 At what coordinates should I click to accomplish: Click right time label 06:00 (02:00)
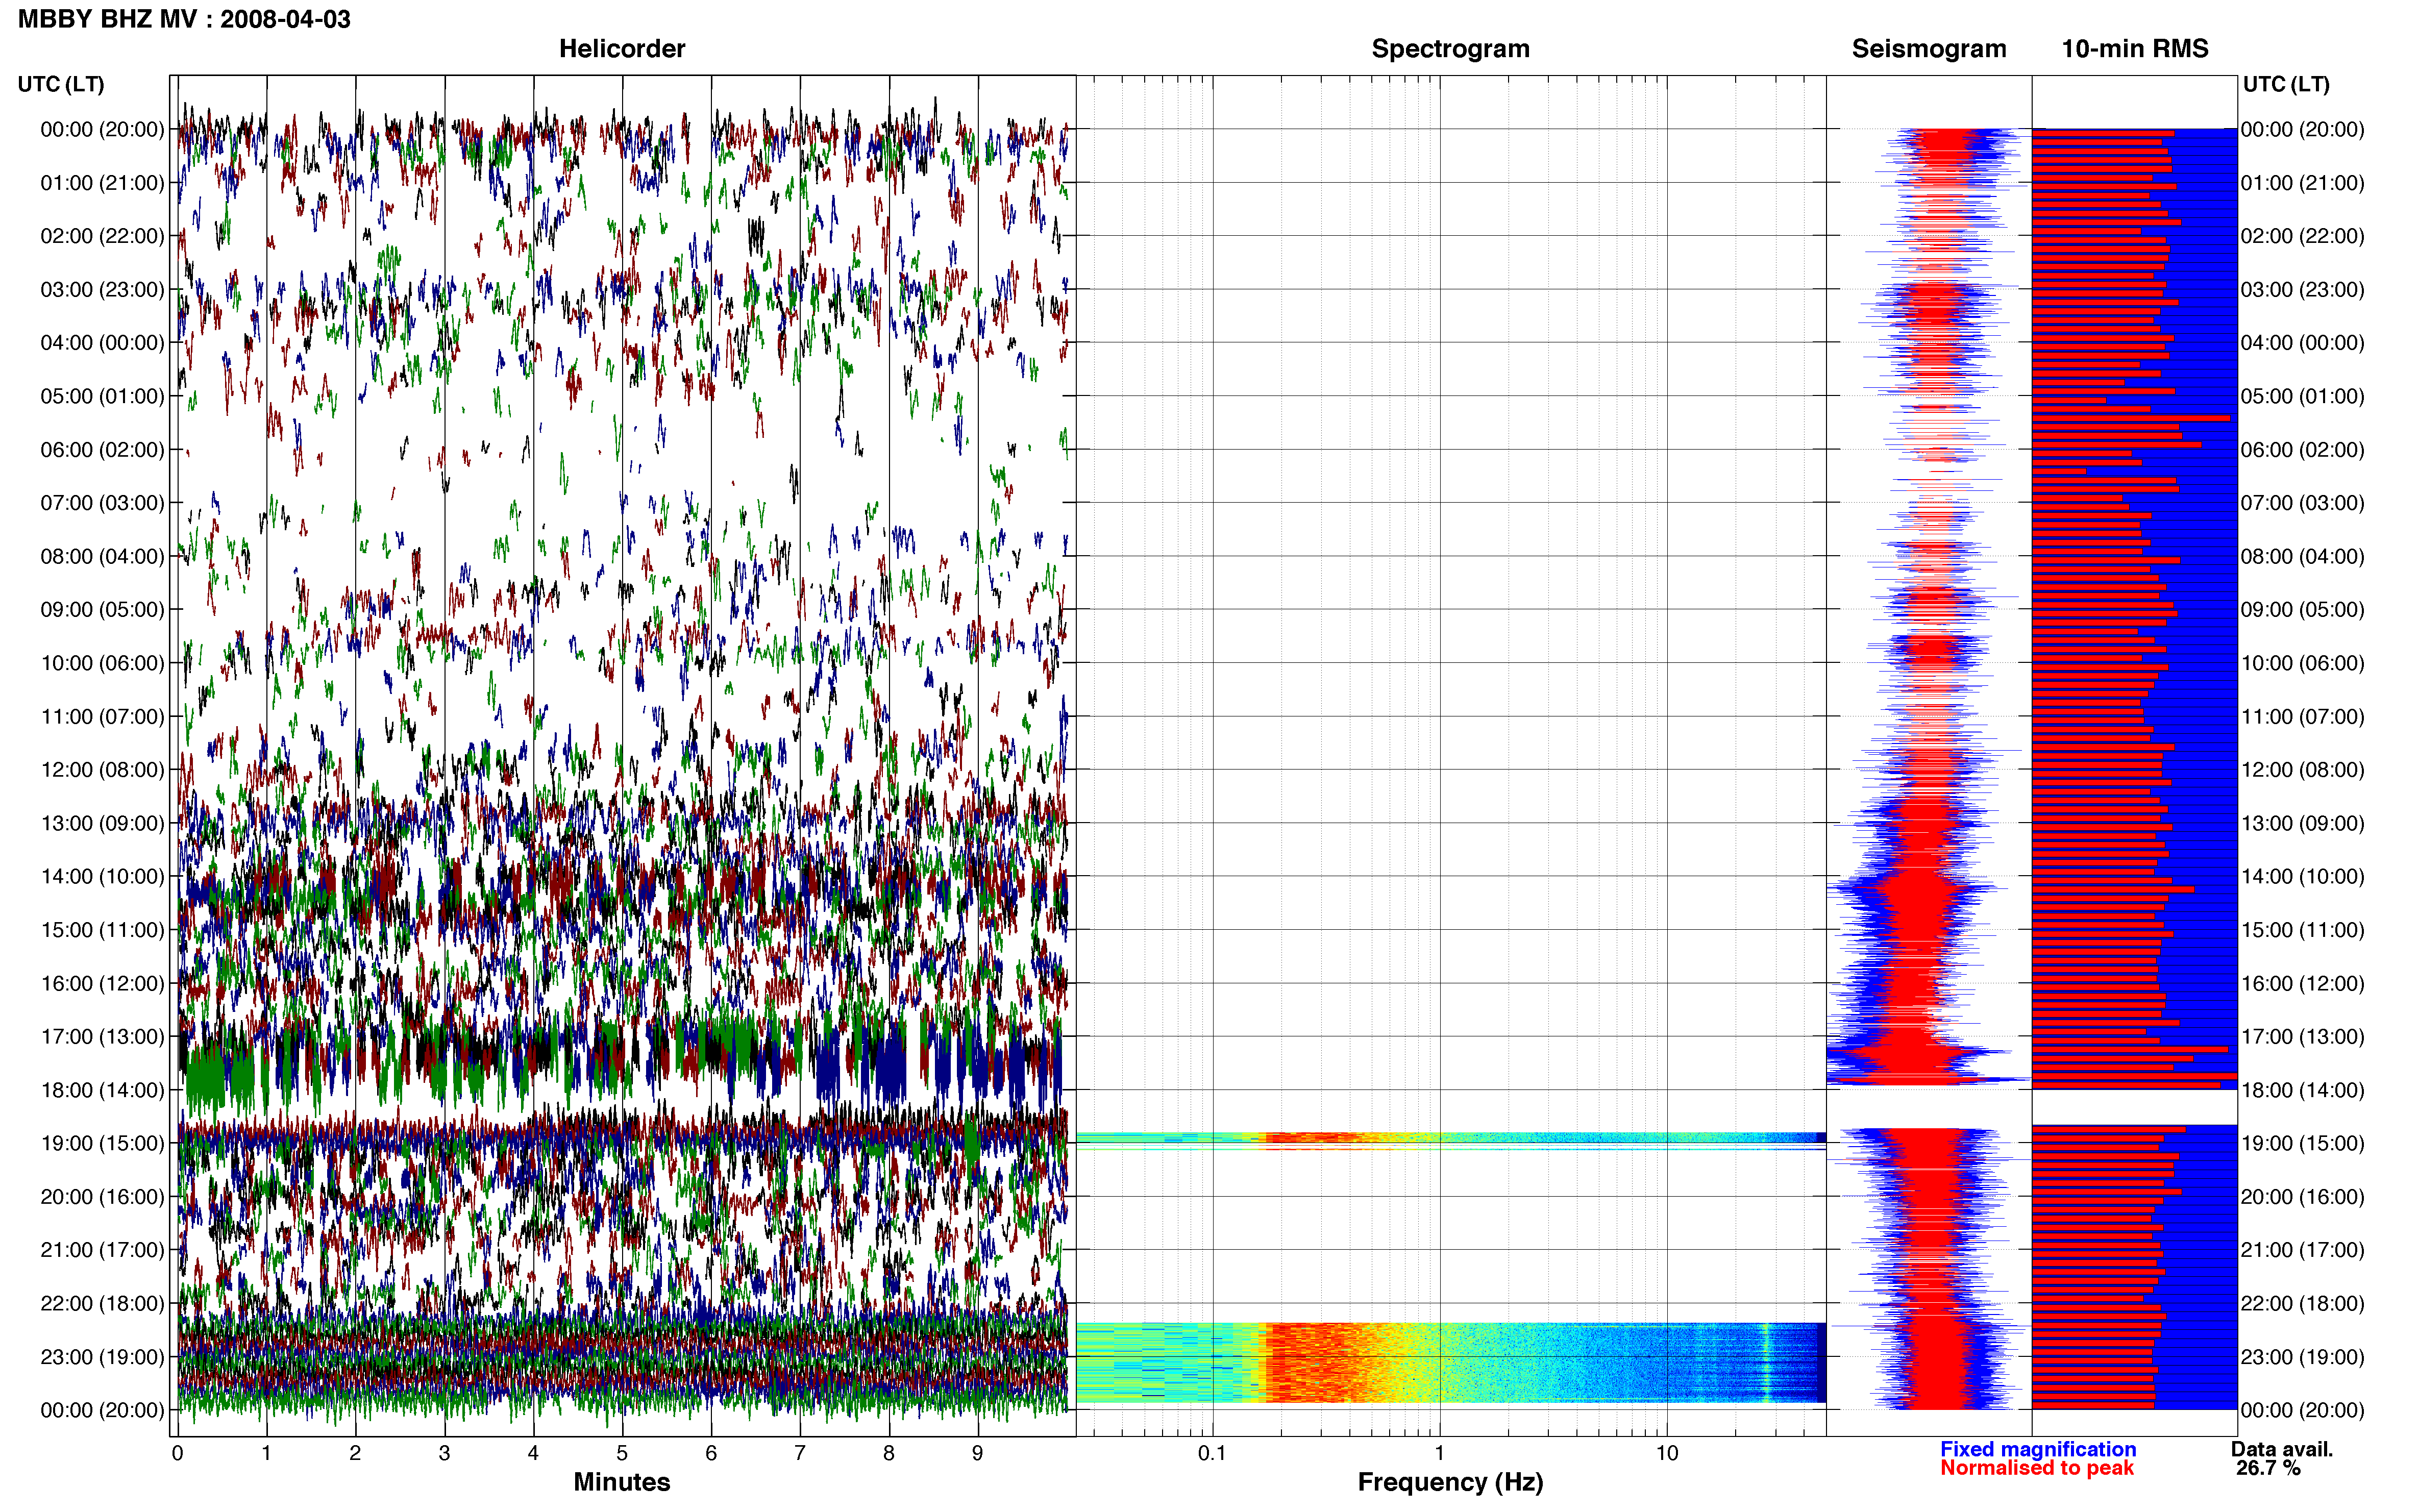pyautogui.click(x=2302, y=450)
